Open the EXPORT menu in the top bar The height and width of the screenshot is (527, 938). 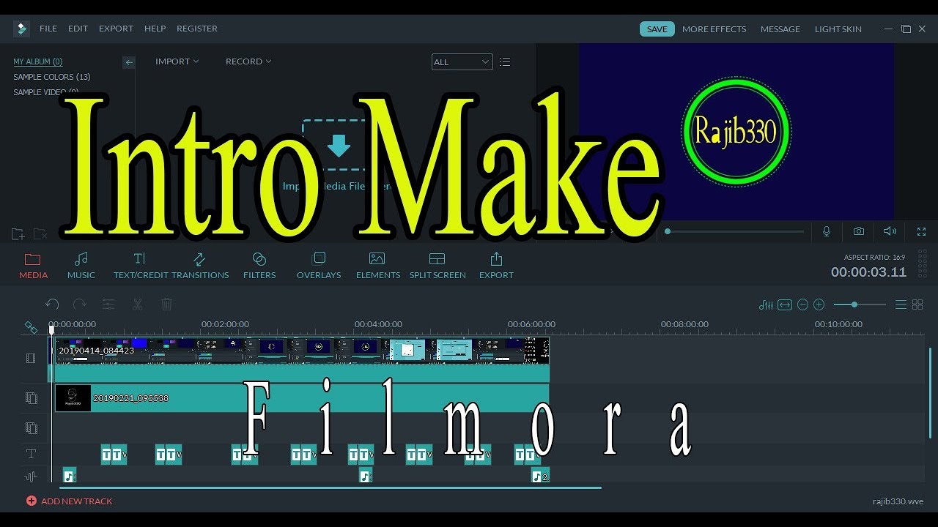coord(116,29)
